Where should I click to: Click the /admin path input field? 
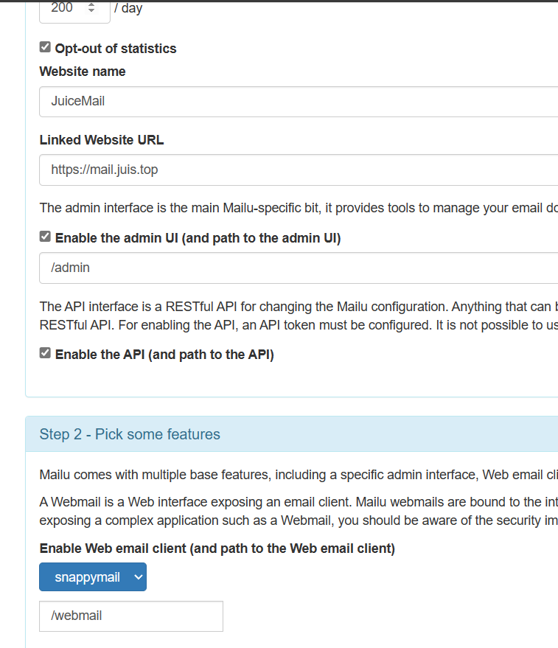coord(295,268)
